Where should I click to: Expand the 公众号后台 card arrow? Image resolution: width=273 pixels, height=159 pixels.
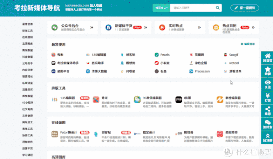tap(92, 28)
